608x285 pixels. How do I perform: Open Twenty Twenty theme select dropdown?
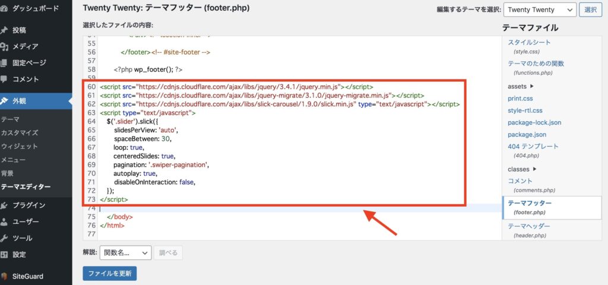[x=540, y=9]
